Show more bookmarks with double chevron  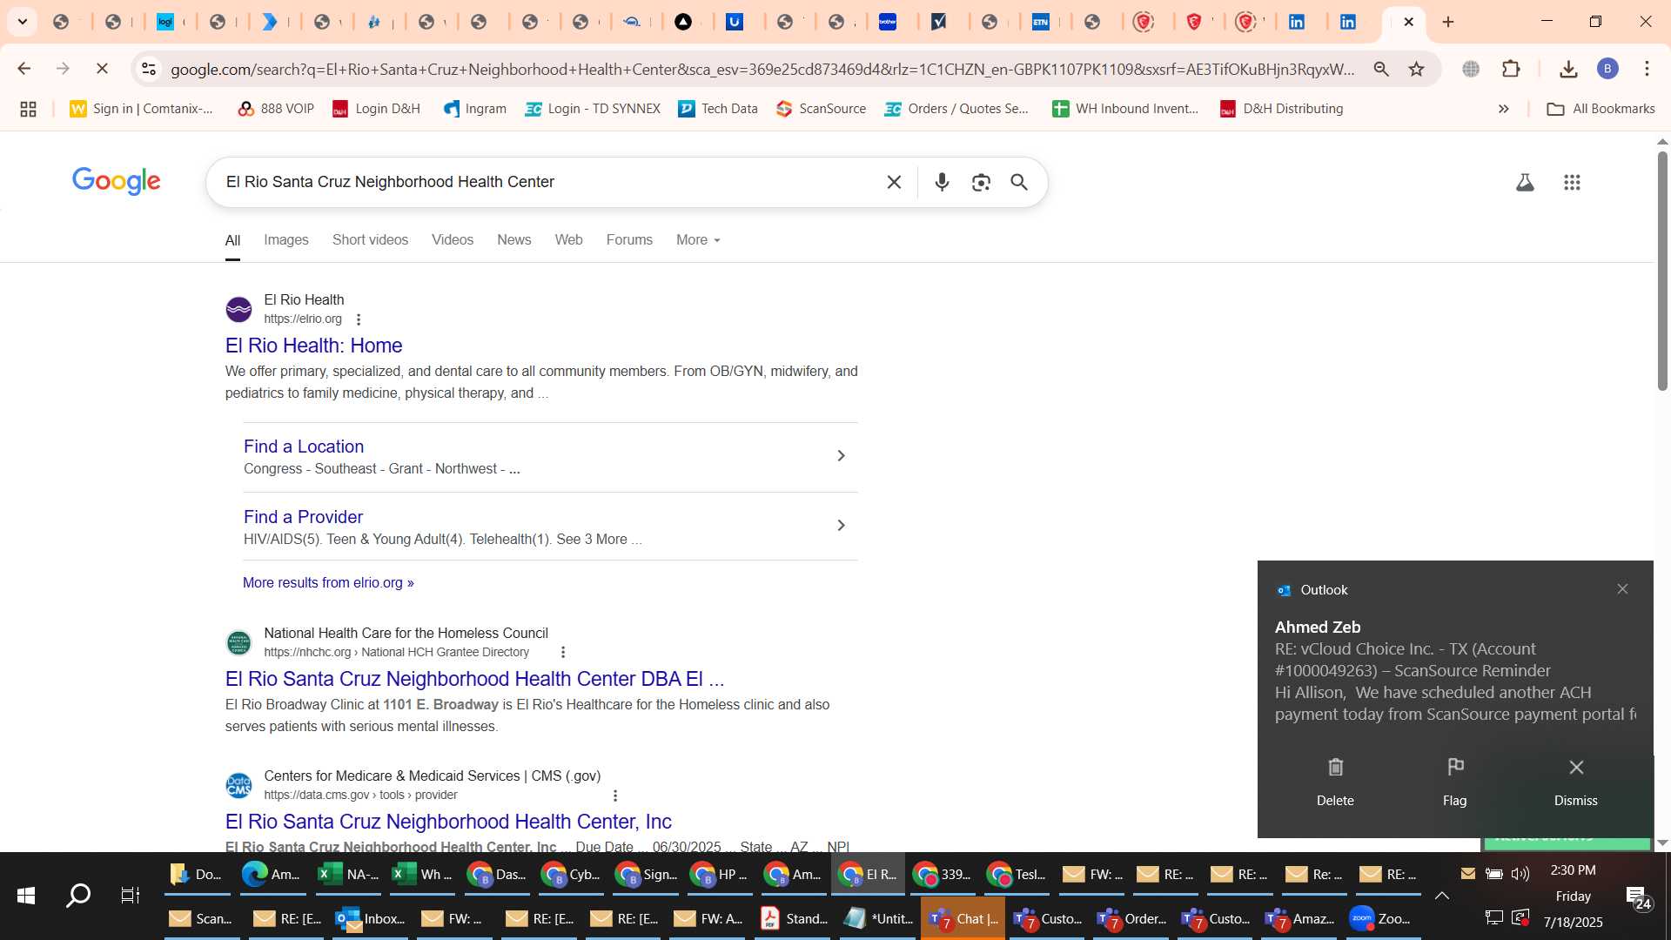[1503, 109]
